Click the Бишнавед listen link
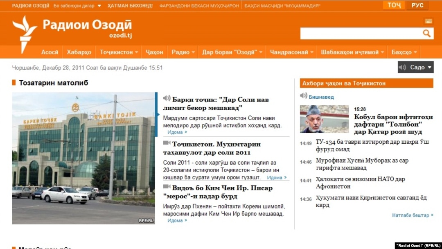Image resolution: width=442 pixels, height=249 pixels. pos(321,97)
